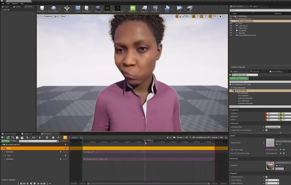Open the File menu
291x185 pixels.
(x=3, y=3)
